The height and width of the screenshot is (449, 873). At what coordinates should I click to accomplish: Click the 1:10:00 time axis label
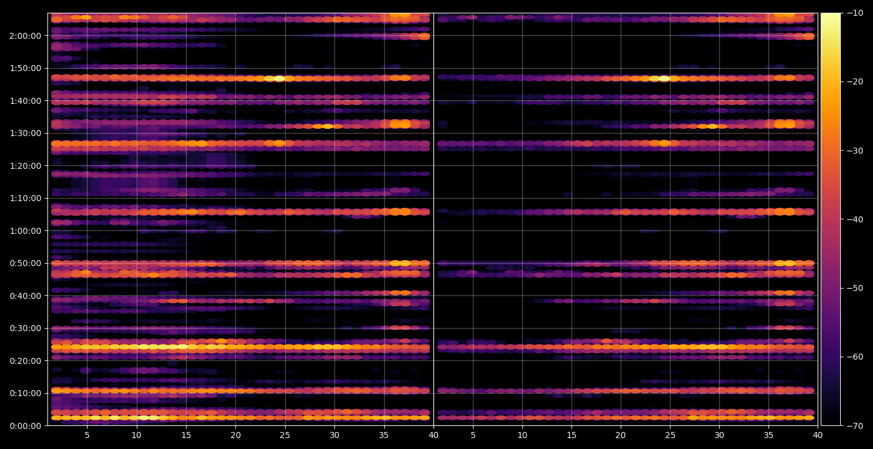pos(26,198)
